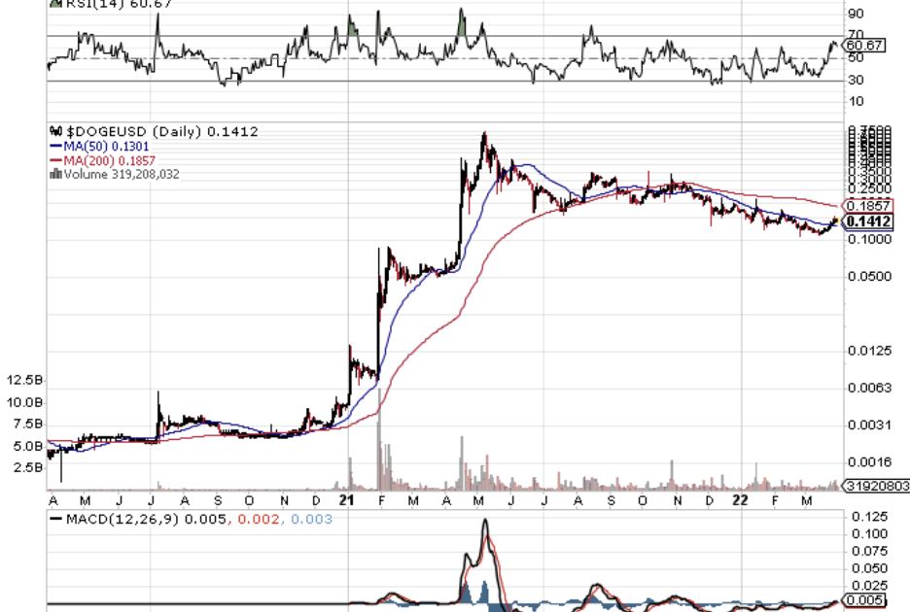
Task: Click the 7.5B volume axis label
Action: [x=28, y=425]
